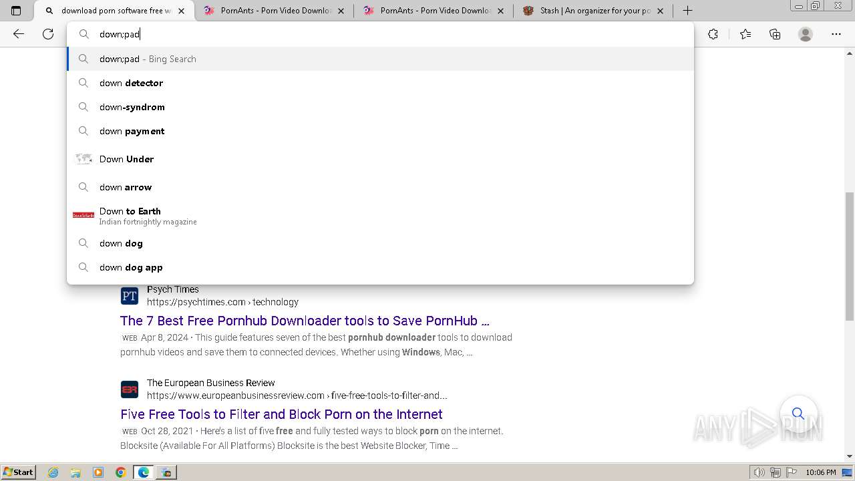
Task: Choose 'down;pad - Bing Search' suggestion
Action: click(380, 59)
